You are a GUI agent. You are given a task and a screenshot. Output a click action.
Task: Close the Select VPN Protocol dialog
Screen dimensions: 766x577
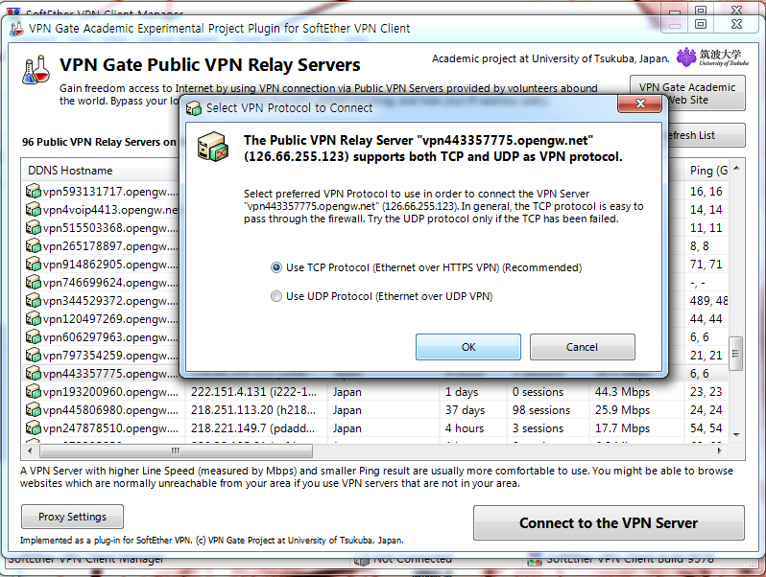pyautogui.click(x=639, y=104)
